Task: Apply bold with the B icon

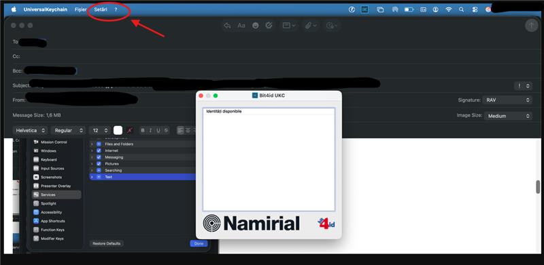Action: click(x=143, y=130)
